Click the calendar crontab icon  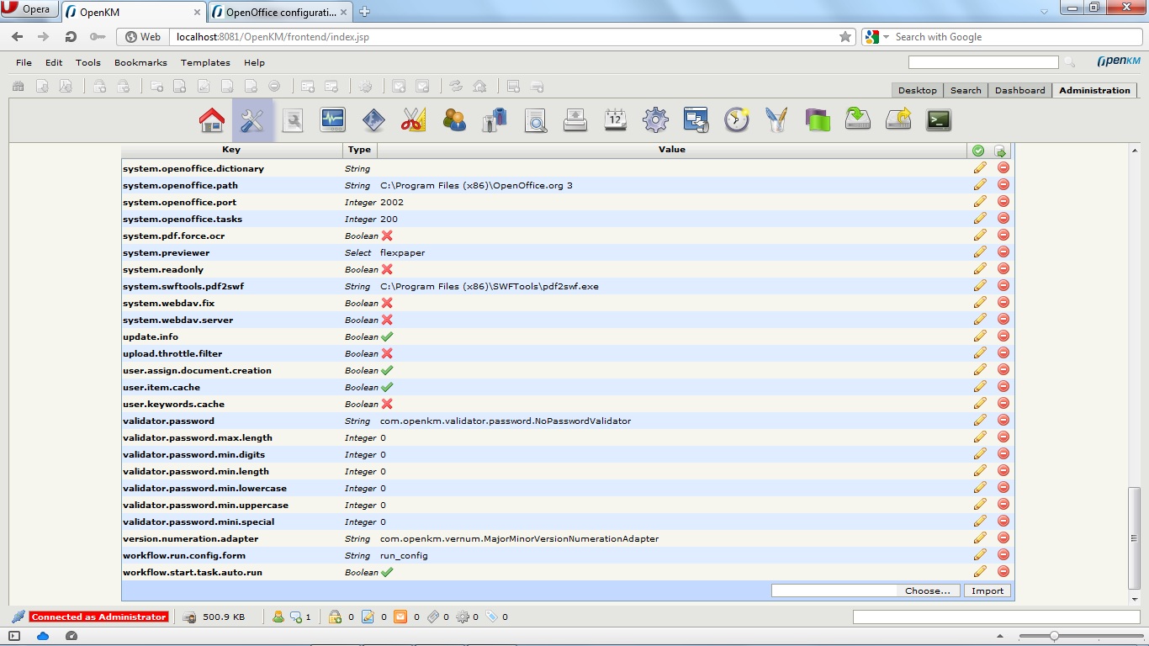(x=615, y=120)
